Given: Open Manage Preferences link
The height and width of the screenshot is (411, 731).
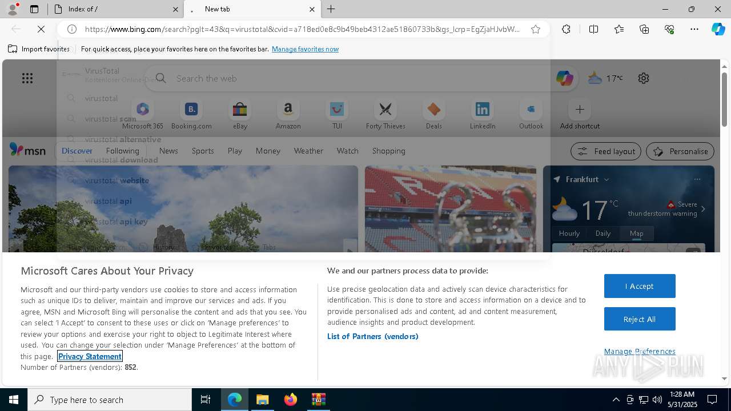Looking at the screenshot, I should 640,351.
